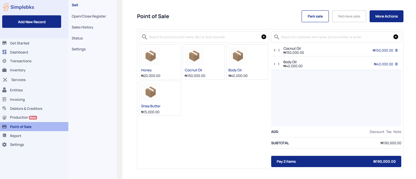Expand the Cocnut Oil cart line
Screen dimensions: 416x179
click(x=275, y=50)
